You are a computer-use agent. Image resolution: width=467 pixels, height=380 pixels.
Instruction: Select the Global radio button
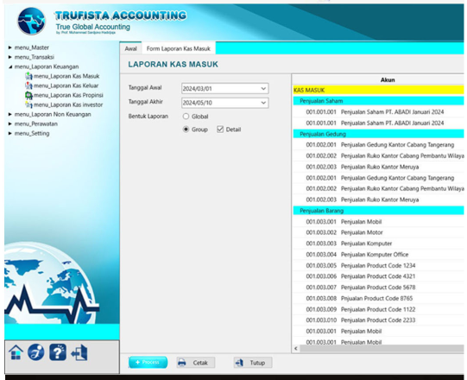click(x=186, y=117)
